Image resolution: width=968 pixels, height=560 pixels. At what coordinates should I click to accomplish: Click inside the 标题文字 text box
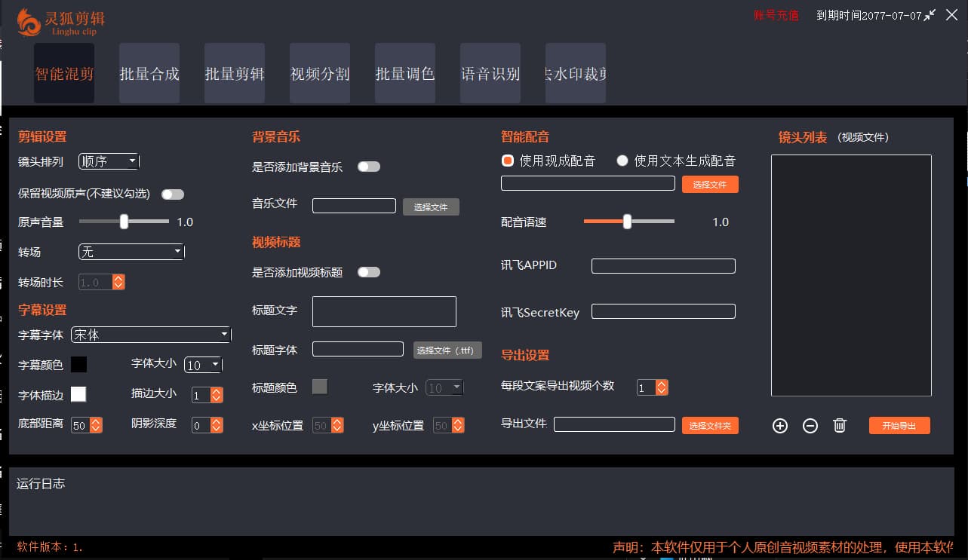pos(384,311)
